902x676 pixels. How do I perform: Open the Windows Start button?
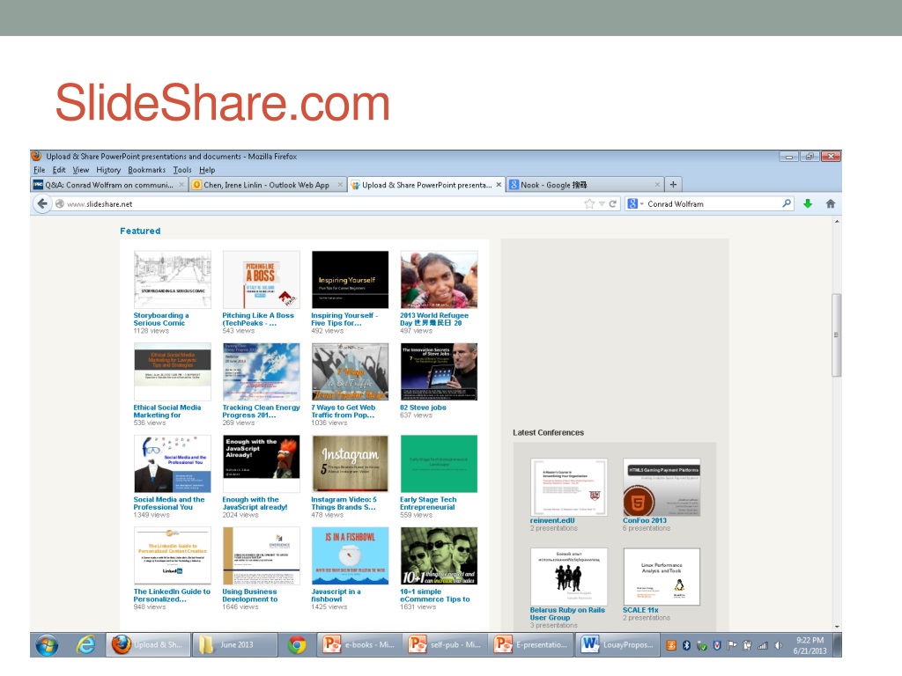pos(47,645)
